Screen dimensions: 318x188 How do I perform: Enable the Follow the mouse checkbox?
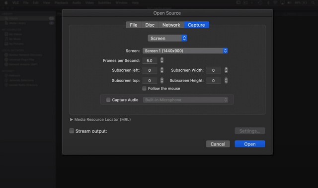point(144,89)
